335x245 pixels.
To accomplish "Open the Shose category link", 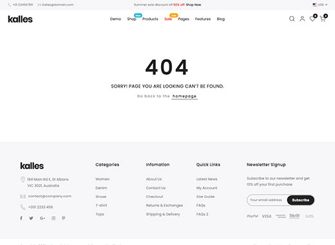I will coord(100,197).
